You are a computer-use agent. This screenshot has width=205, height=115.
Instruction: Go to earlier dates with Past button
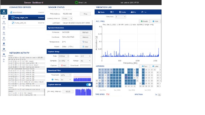(144, 66)
